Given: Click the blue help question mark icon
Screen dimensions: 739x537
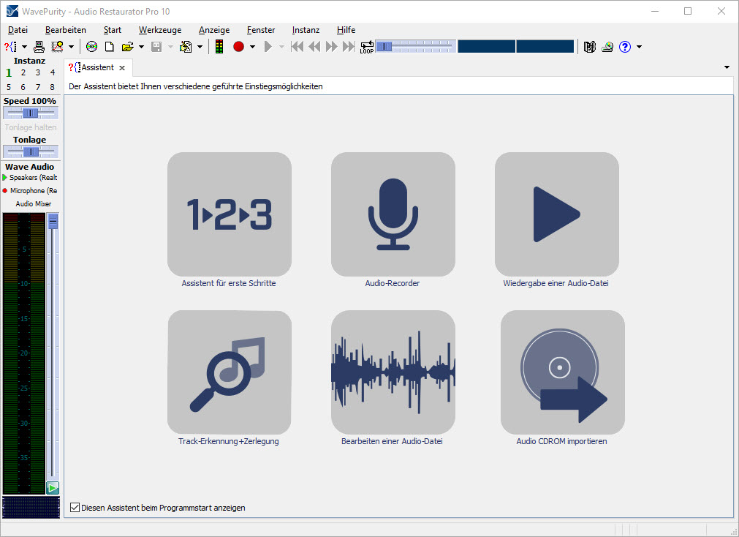Looking at the screenshot, I should click(625, 47).
